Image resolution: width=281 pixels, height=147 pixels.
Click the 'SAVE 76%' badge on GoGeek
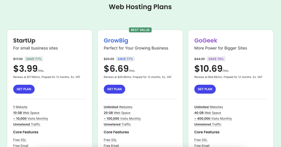click(x=216, y=59)
